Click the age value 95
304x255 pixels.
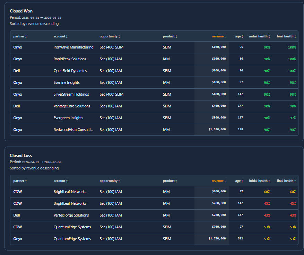[241, 47]
